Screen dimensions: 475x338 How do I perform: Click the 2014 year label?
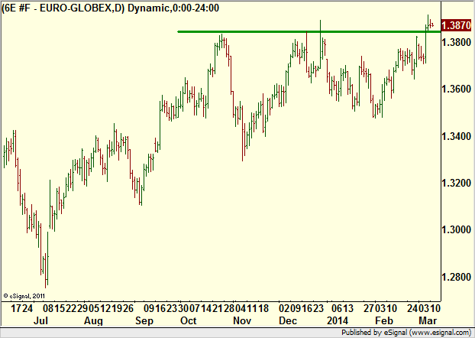tap(338, 320)
